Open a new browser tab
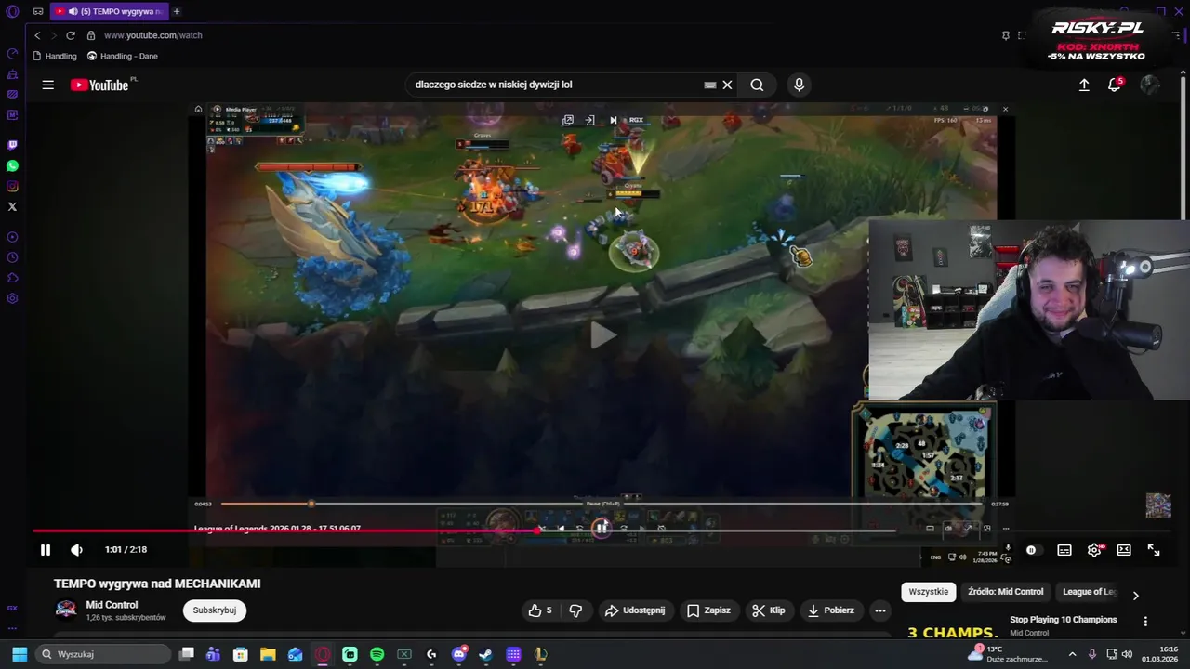The image size is (1190, 669). pyautogui.click(x=177, y=11)
